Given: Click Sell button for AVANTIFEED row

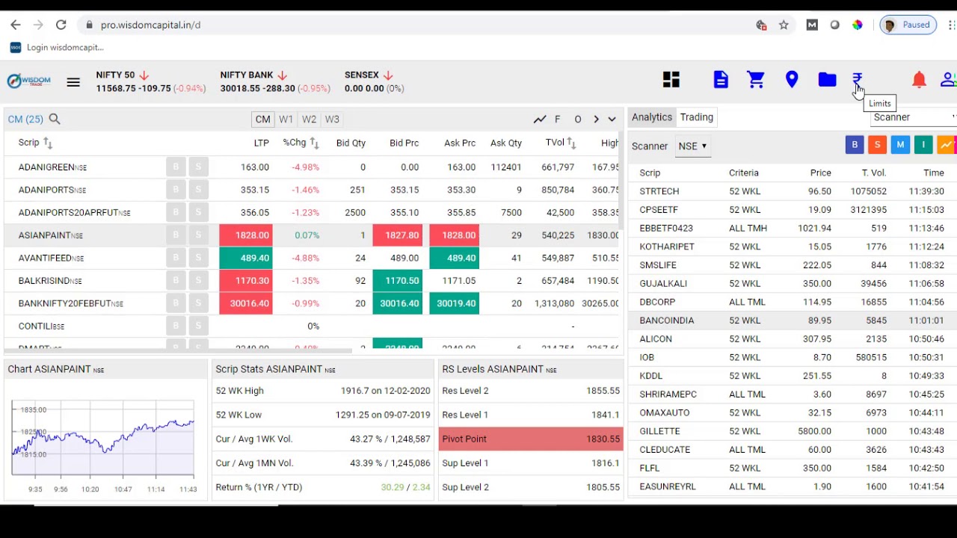Looking at the screenshot, I should click(x=198, y=258).
